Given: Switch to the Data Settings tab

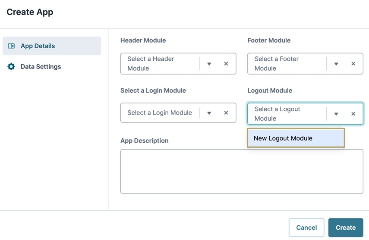Looking at the screenshot, I should (x=52, y=66).
